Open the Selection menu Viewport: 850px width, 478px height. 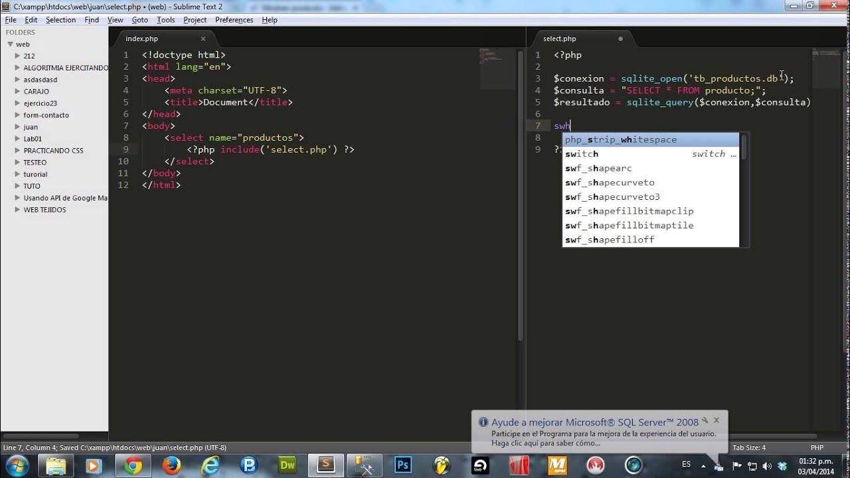[x=60, y=20]
